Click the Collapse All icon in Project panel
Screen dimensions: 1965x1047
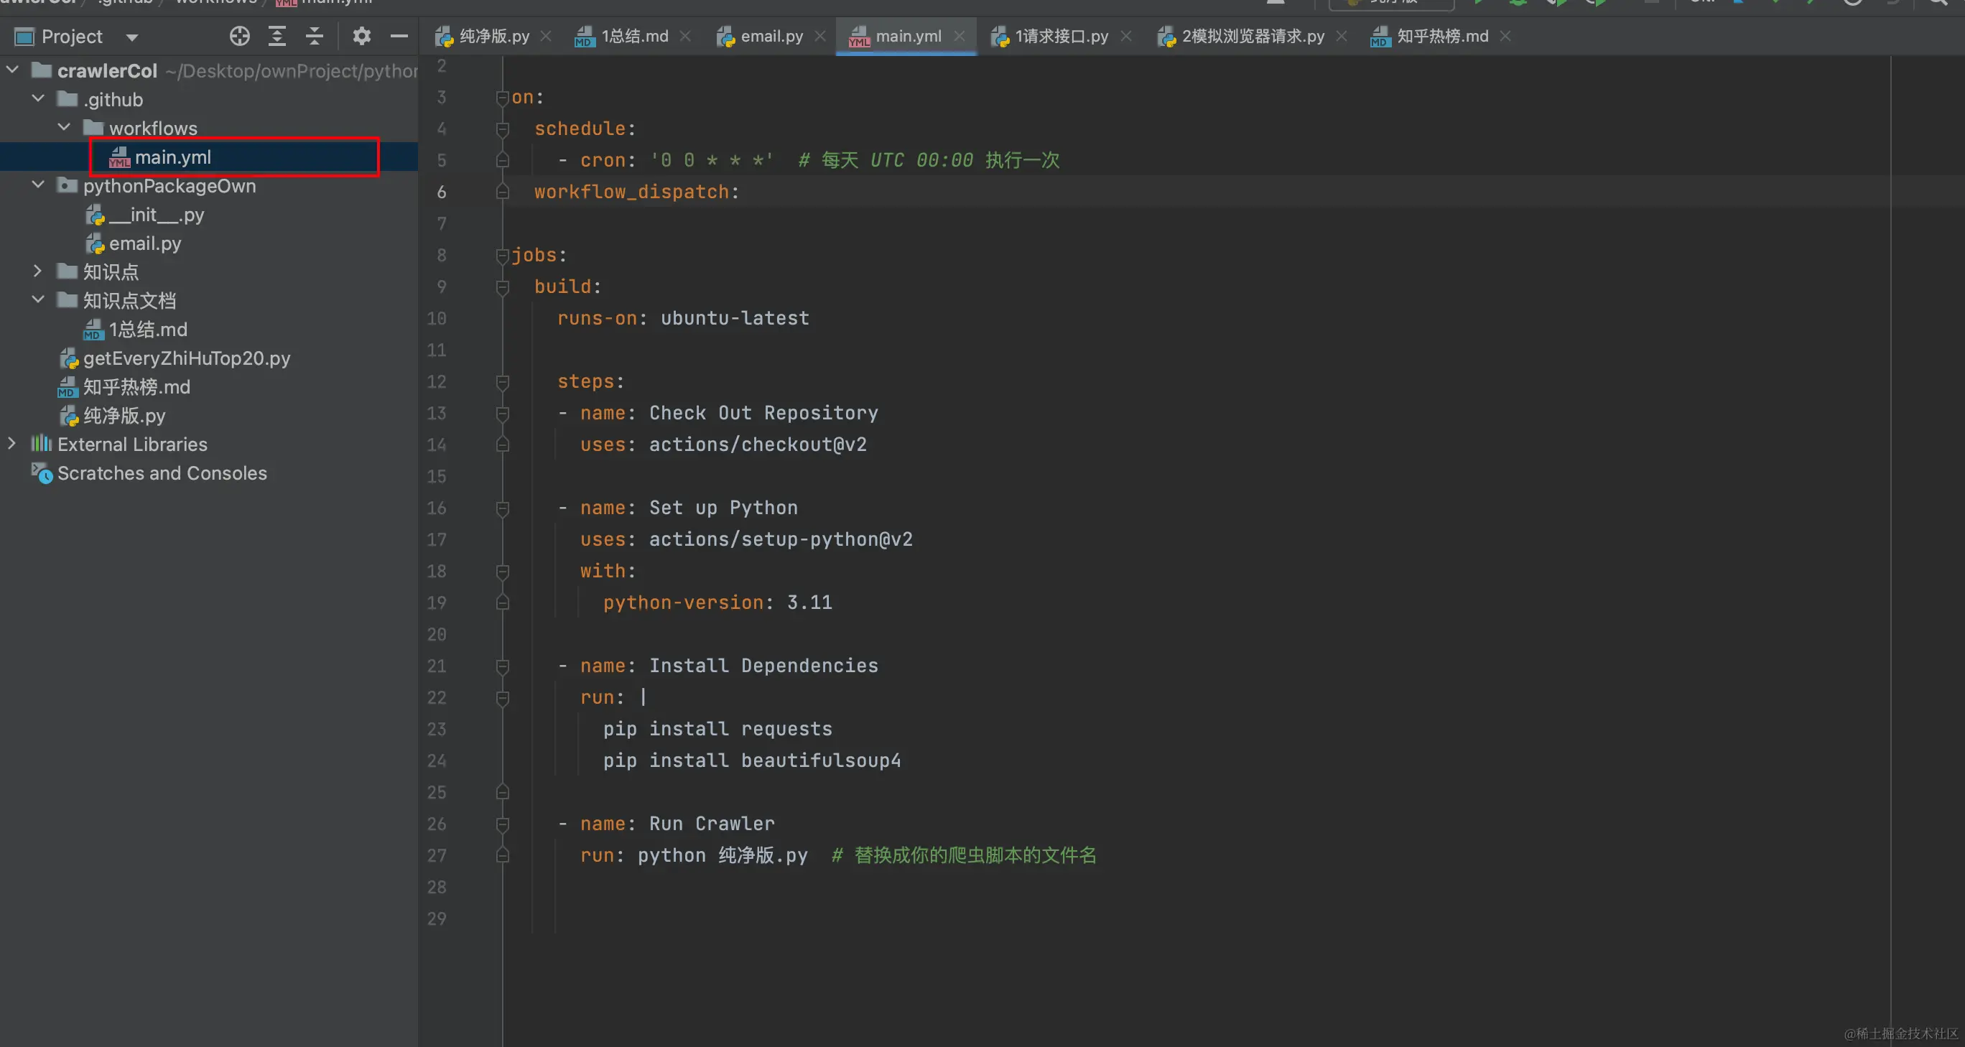click(x=315, y=36)
